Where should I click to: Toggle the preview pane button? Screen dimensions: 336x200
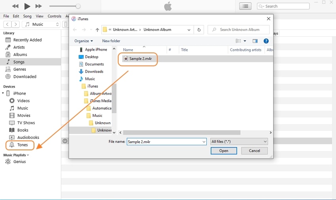pos(255,41)
